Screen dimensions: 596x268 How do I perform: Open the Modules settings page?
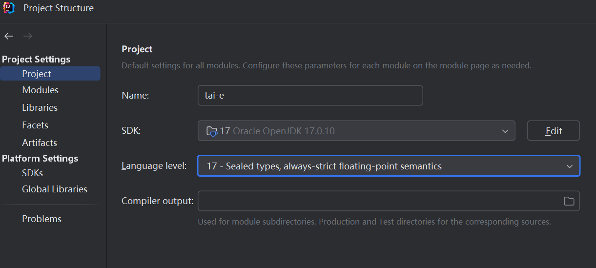tap(40, 90)
